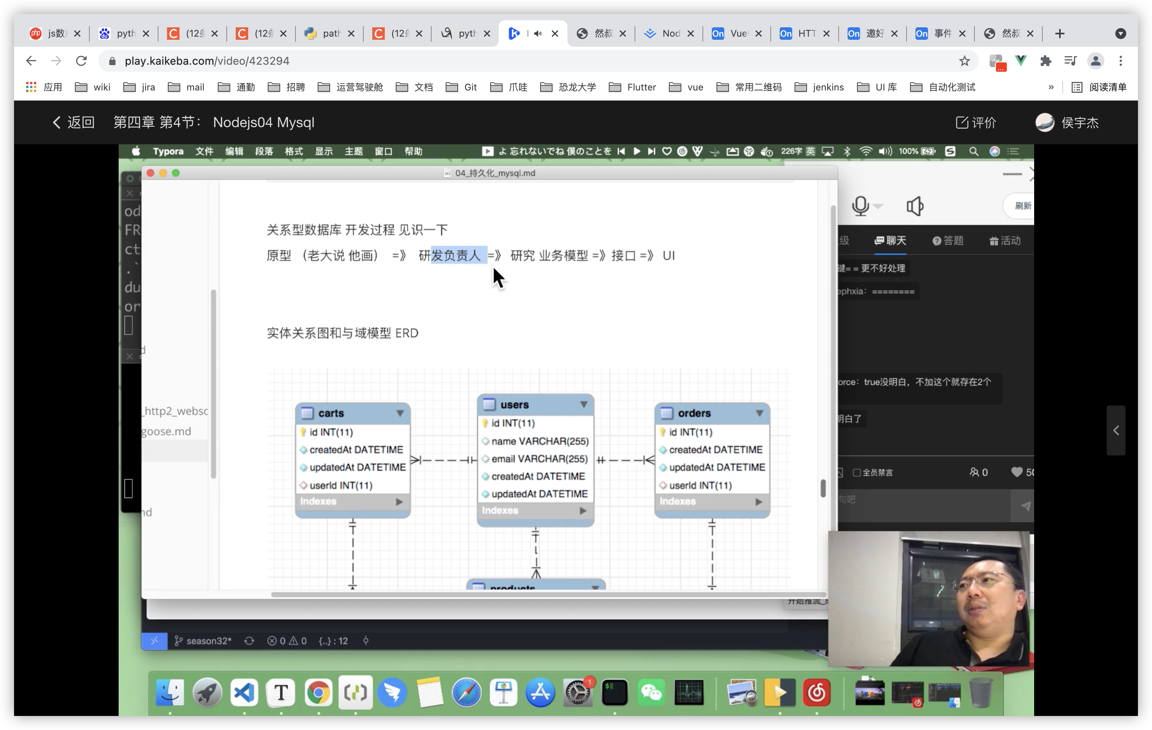Reload the Kaikeba video page
Screen dimensions: 1152x730
(81, 61)
